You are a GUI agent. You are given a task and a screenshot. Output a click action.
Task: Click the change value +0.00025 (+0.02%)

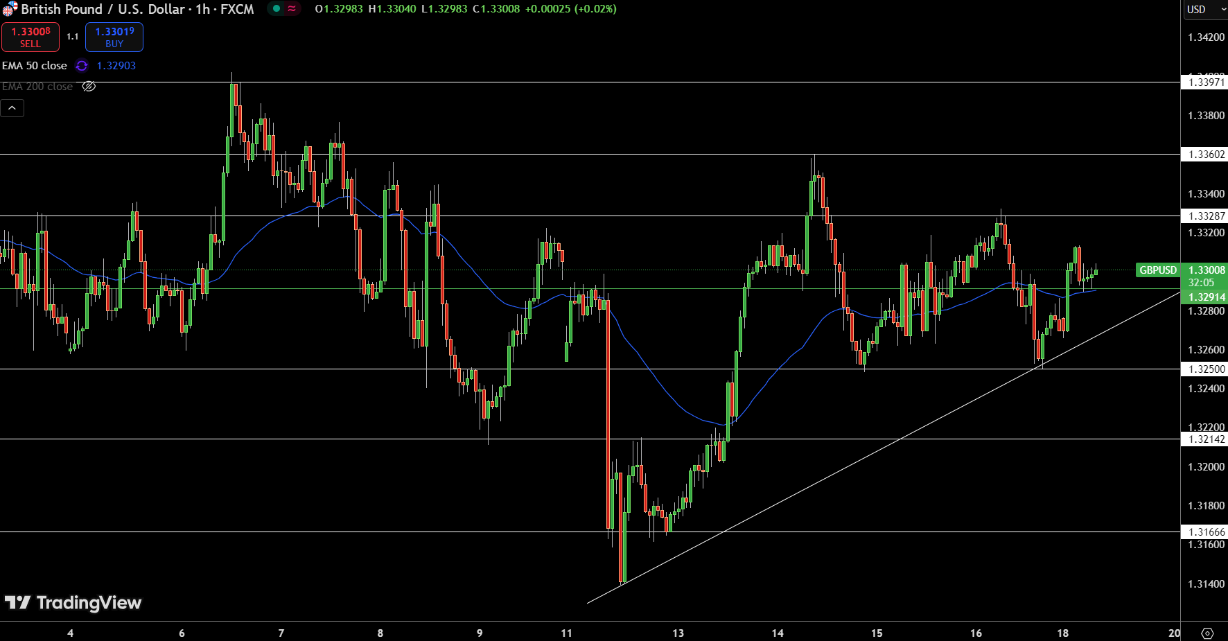[x=570, y=9]
